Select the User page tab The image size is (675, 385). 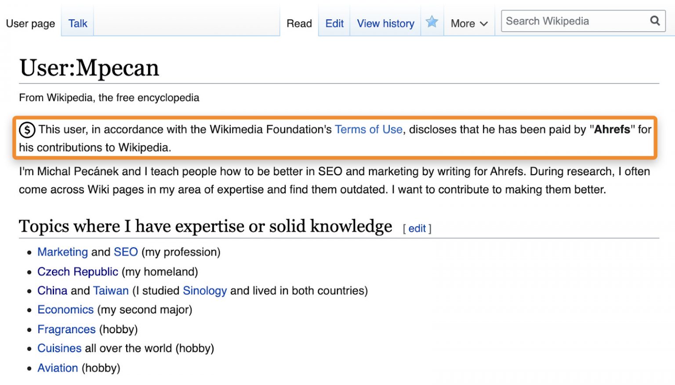point(30,24)
